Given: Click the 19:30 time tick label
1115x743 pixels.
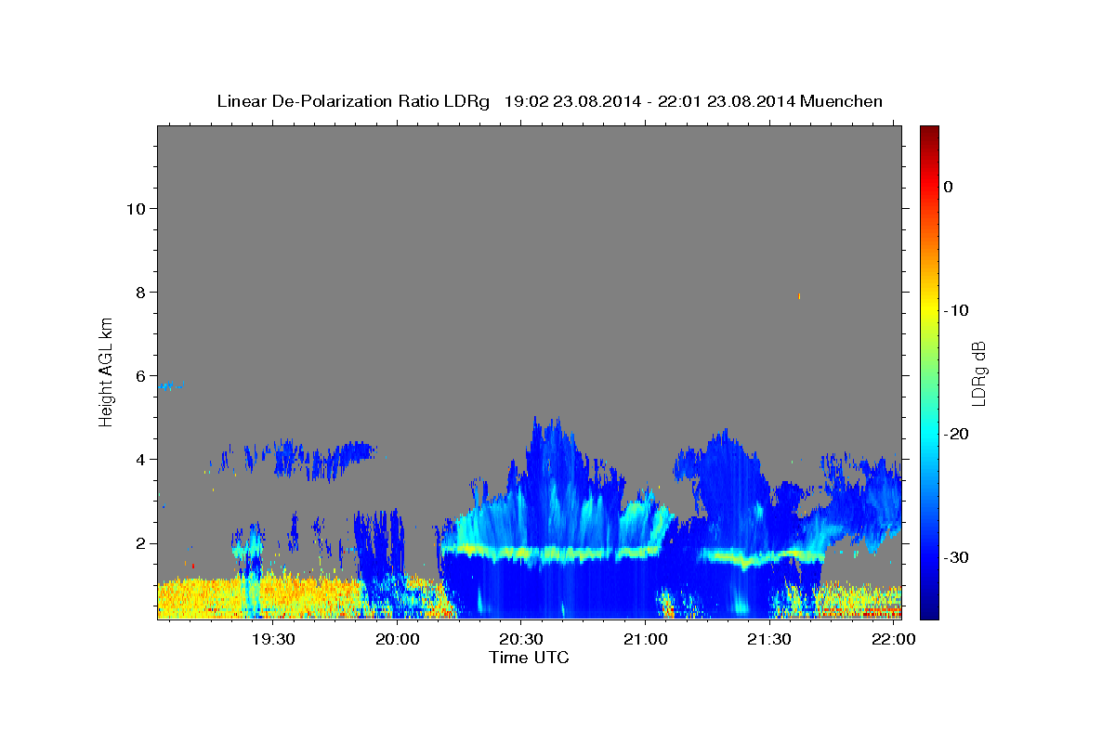Looking at the screenshot, I should (273, 639).
